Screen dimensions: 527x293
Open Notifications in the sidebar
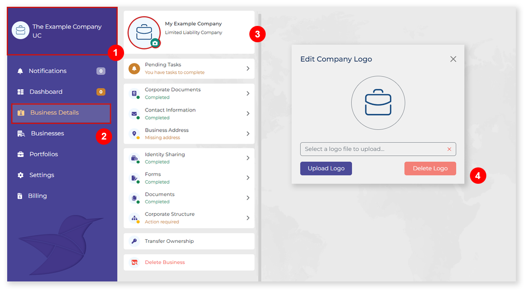pos(47,71)
